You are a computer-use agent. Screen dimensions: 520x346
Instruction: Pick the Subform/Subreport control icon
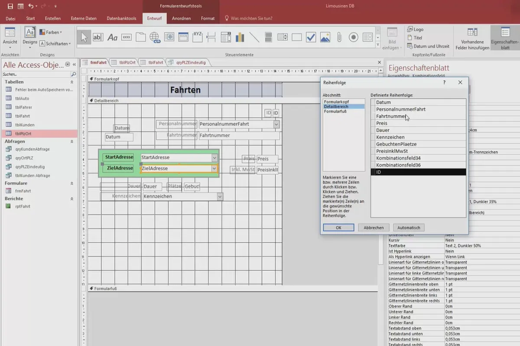pyautogui.click(x=367, y=38)
